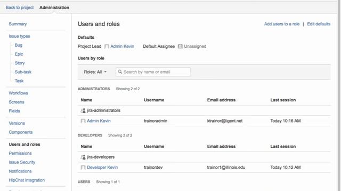341x191 pixels.
Task: Click email trainor1@illinois.edu
Action: (x=226, y=168)
